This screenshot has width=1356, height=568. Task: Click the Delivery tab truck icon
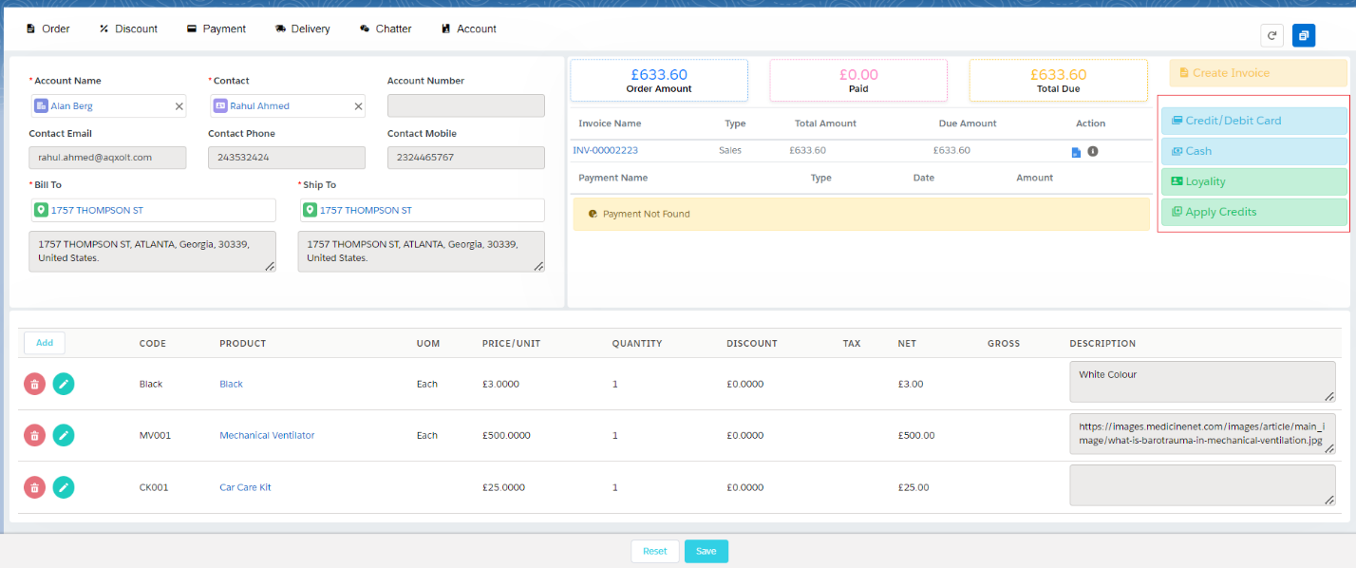(280, 28)
